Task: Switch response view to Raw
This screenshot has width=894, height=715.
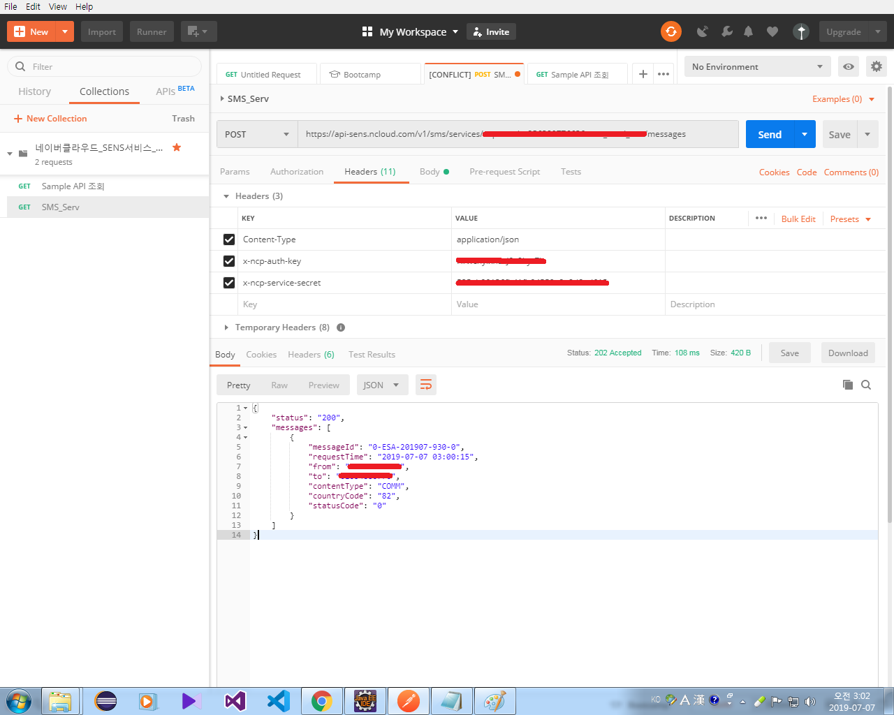Action: (279, 385)
